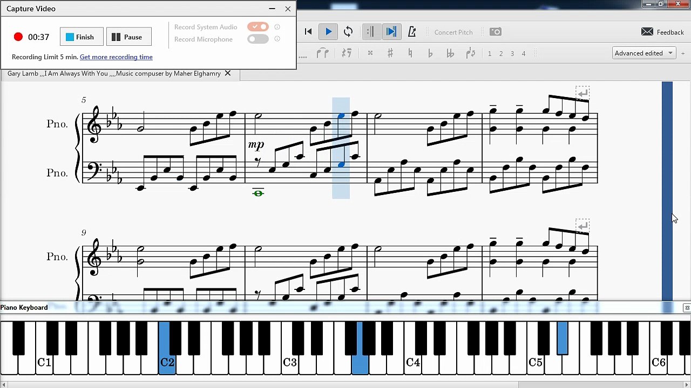Open the Advanced edited workspace dropdown

[x=644, y=53]
